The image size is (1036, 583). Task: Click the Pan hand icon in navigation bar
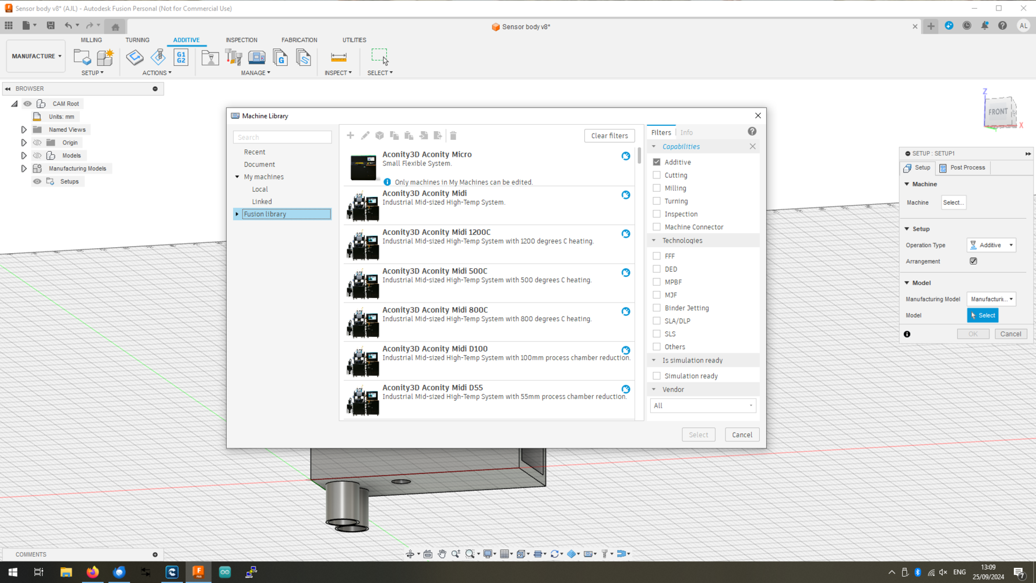click(x=442, y=554)
